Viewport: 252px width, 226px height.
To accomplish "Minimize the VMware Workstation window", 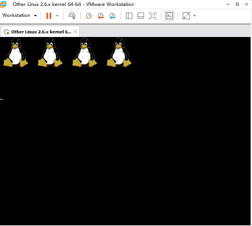I will [x=228, y=4].
